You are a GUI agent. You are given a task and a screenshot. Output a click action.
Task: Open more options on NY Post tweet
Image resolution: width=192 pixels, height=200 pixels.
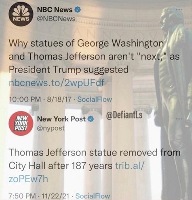click(x=179, y=119)
